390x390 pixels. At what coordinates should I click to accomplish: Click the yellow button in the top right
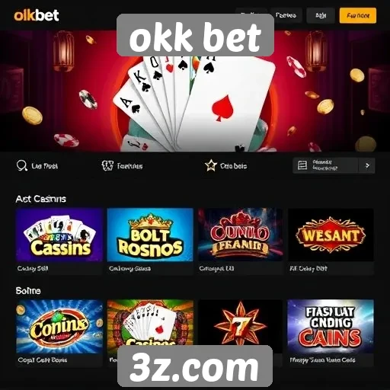tap(358, 15)
